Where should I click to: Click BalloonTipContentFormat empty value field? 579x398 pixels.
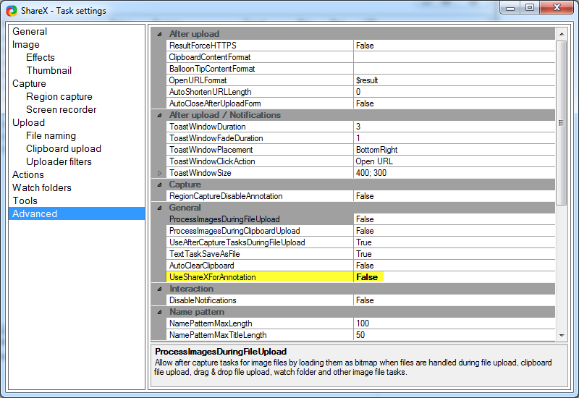point(455,69)
